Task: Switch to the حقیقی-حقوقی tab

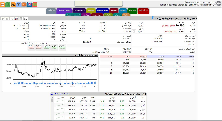Action: pyautogui.click(x=63, y=10)
